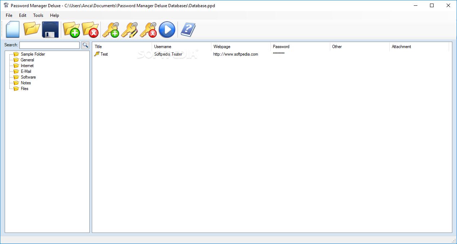This screenshot has height=244, width=457.
Task: Sort by the Username column header
Action: (182, 47)
